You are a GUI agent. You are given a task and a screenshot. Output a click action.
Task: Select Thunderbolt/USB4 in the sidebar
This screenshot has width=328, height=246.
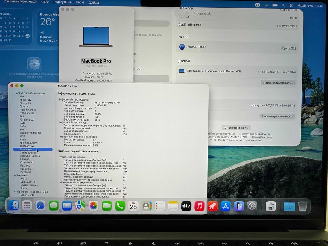31,133
